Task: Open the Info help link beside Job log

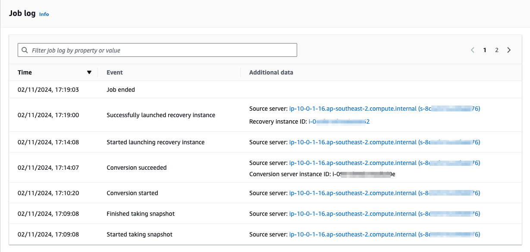Action: [44, 14]
